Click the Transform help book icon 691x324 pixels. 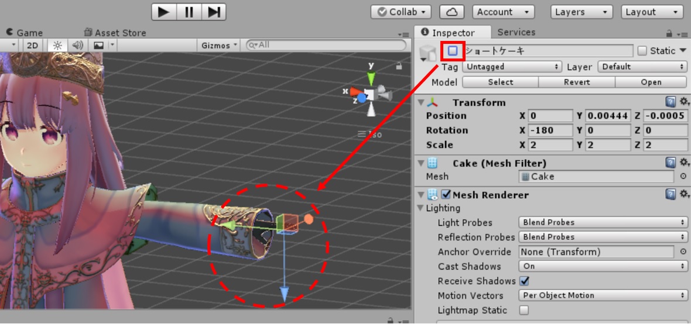671,102
